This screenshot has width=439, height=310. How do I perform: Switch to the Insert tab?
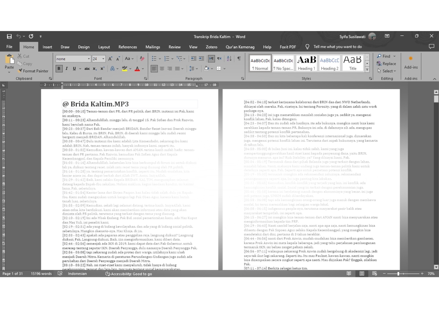pos(47,47)
